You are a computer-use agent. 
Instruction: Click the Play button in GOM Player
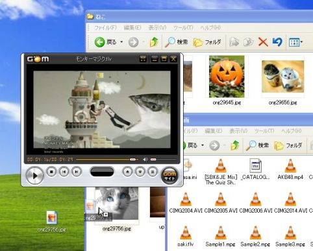pos(34,176)
